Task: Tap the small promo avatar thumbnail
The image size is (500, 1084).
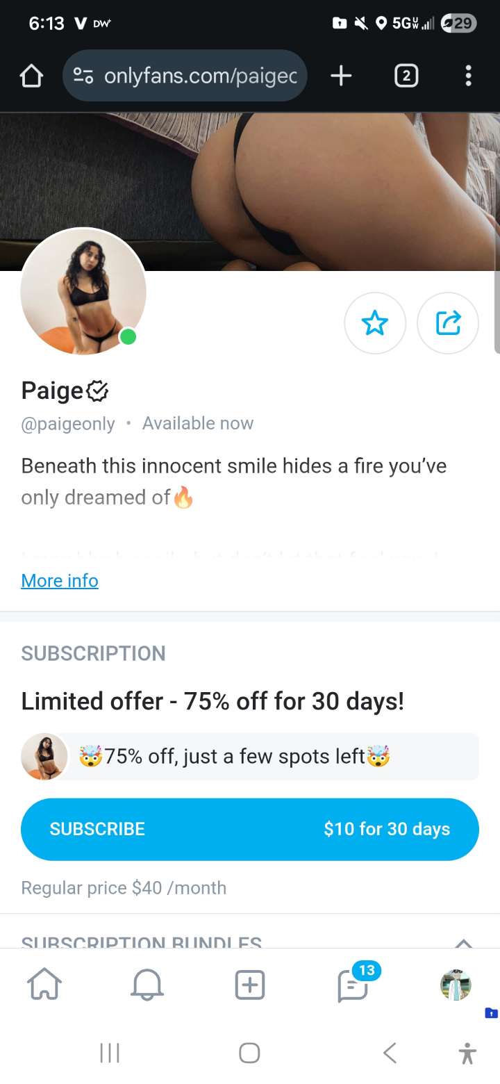Action: 44,757
